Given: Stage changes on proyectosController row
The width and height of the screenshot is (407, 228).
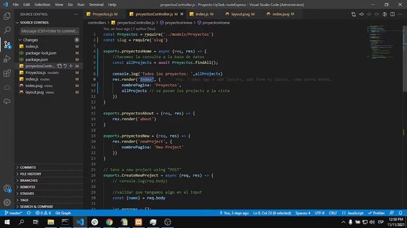Looking at the screenshot, I should tap(71, 66).
